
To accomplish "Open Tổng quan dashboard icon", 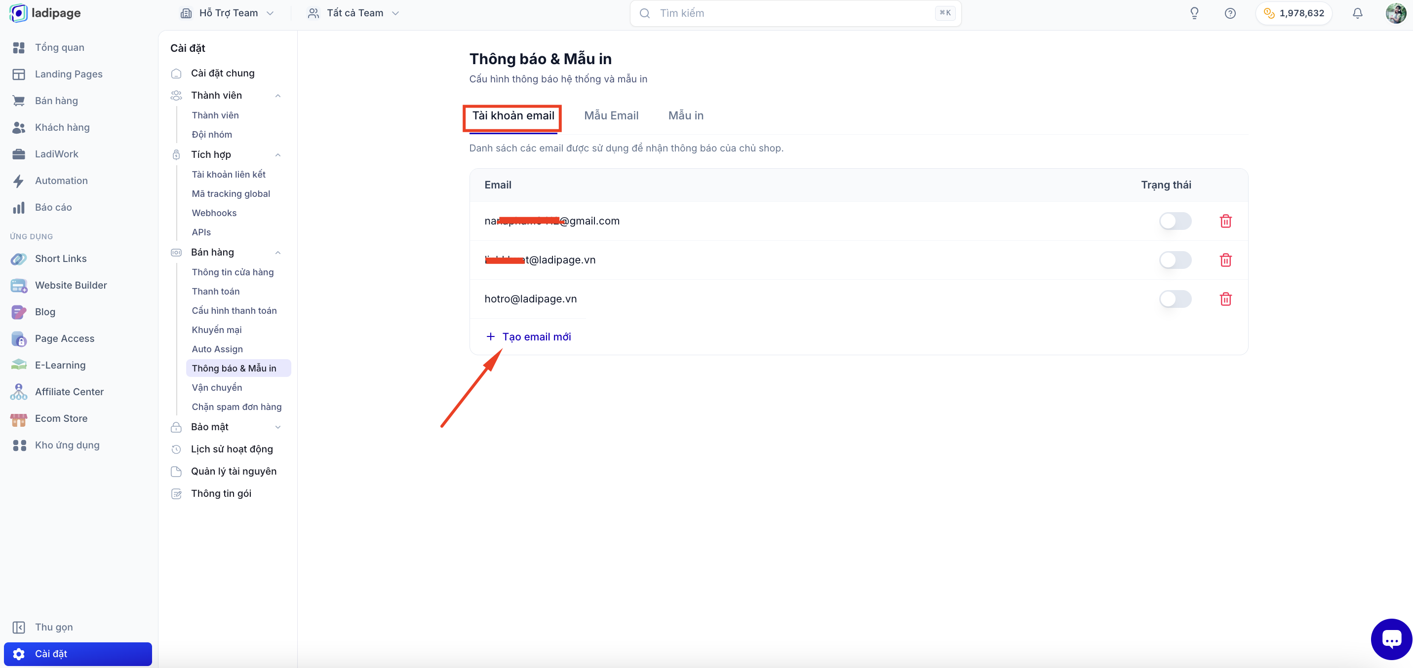I will click(19, 48).
